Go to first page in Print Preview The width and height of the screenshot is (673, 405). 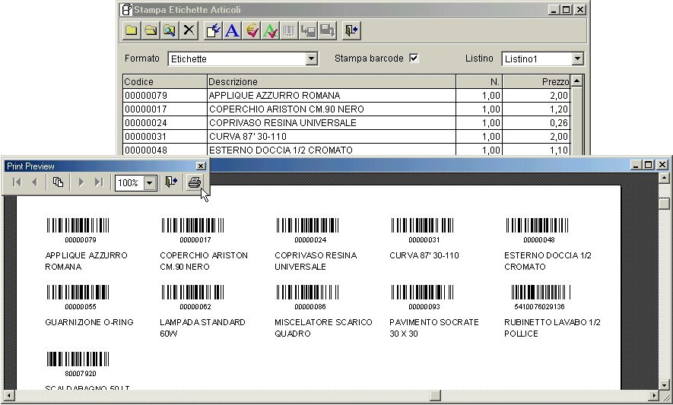click(x=17, y=182)
